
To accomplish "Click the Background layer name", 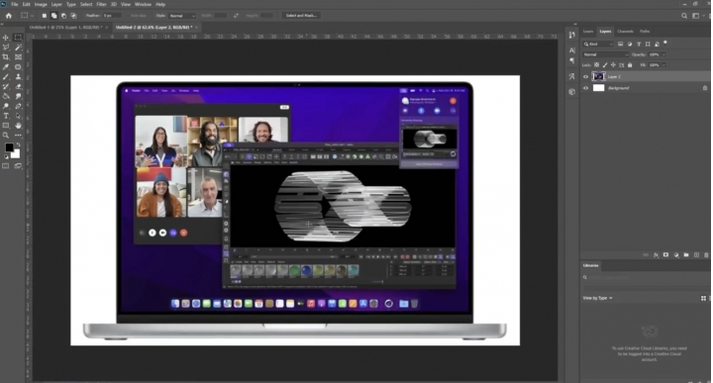I will point(618,88).
